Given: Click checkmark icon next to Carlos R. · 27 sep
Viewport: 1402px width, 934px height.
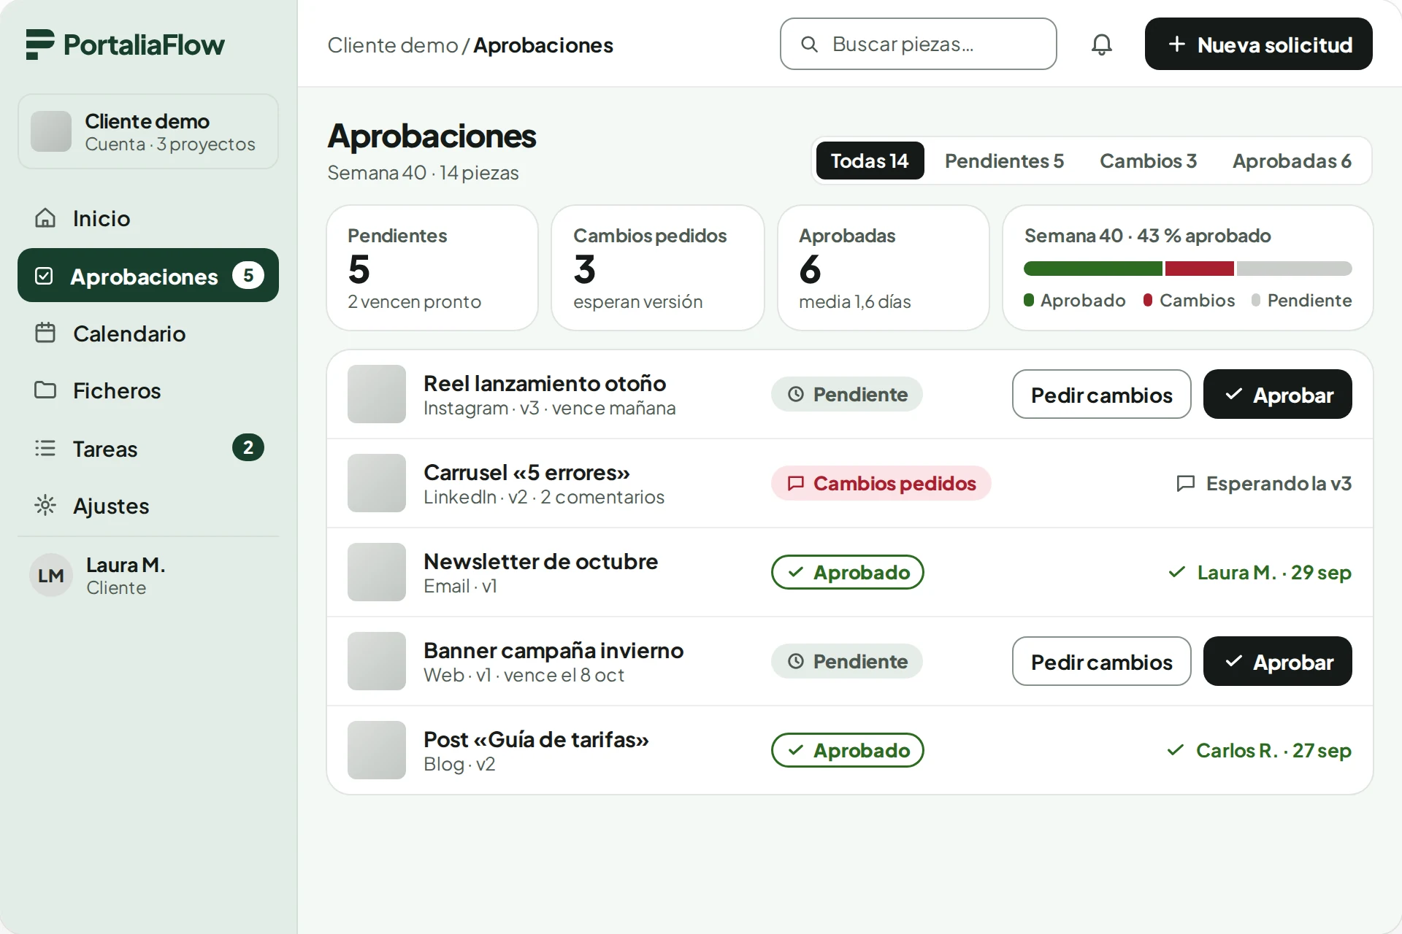Looking at the screenshot, I should pos(1176,750).
